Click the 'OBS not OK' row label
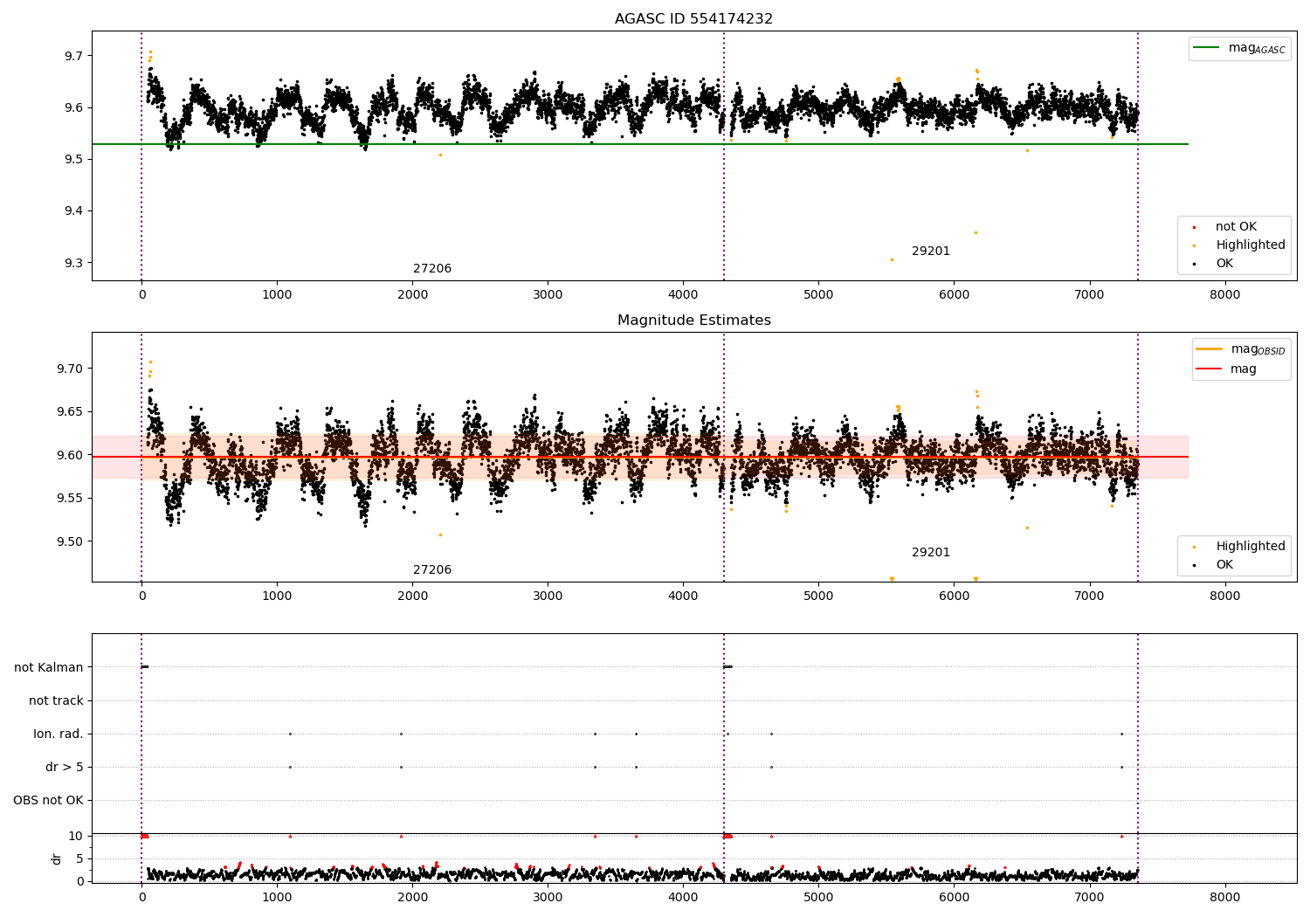1310x917 pixels. click(48, 801)
